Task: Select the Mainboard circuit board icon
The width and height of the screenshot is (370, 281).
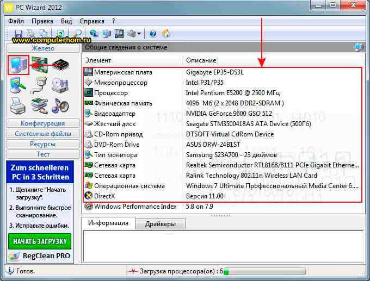Action: click(x=40, y=65)
